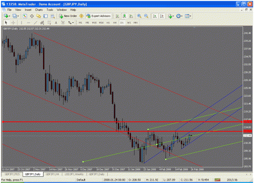Expand the New Chart dropdown arrow
254x183 pixels.
10,16
